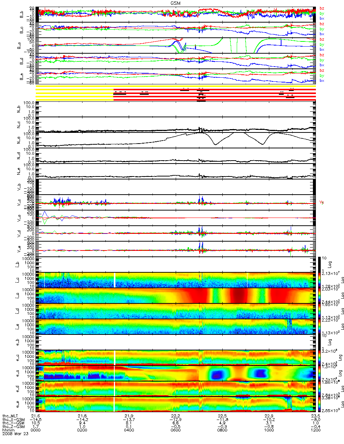Click the MLT value 22.2
Screen dimensions: 344x444
click(x=175, y=417)
